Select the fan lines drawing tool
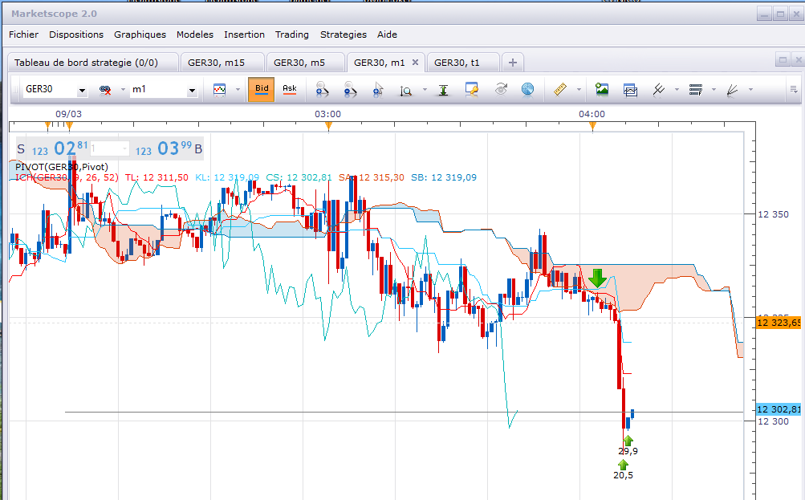Image resolution: width=805 pixels, height=500 pixels. [733, 91]
